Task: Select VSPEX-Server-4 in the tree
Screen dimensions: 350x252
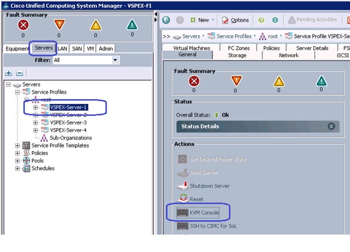Action: coord(68,130)
